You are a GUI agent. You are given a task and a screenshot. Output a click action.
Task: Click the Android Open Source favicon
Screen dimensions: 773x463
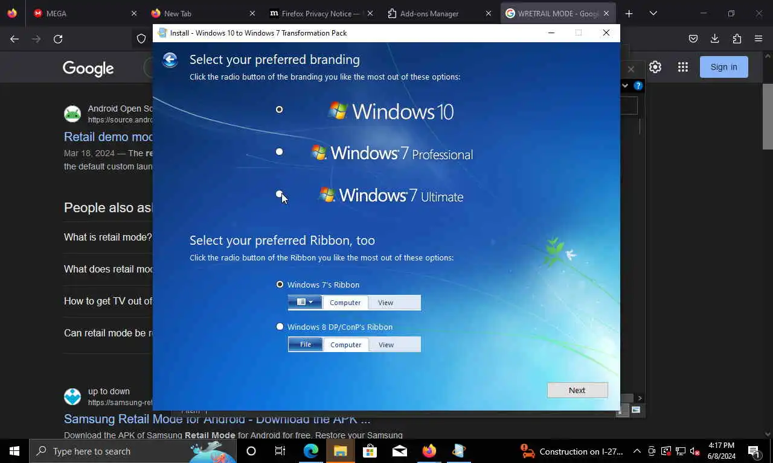point(72,114)
